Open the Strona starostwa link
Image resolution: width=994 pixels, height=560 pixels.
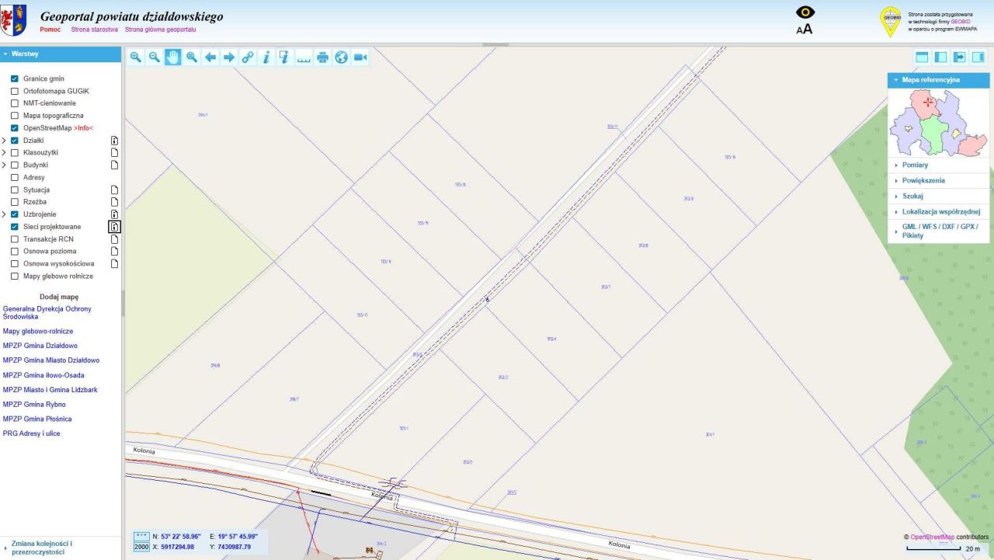pos(94,30)
